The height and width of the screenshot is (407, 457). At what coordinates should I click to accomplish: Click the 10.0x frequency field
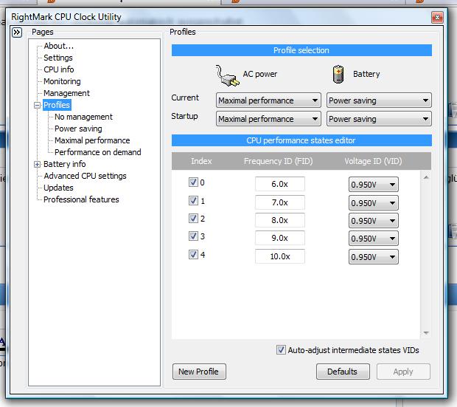(280, 256)
